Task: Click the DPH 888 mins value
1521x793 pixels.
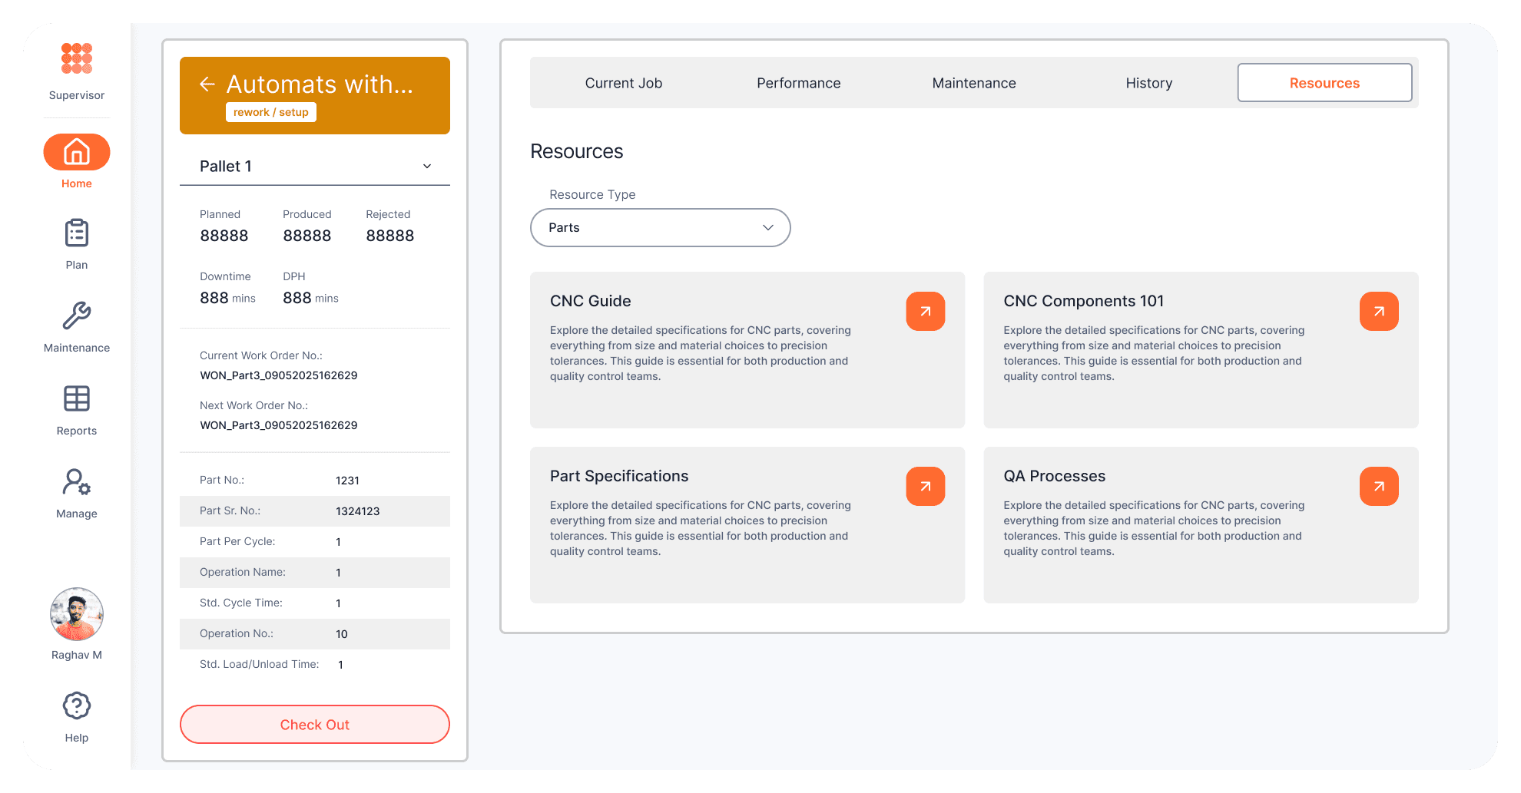Action: point(311,298)
